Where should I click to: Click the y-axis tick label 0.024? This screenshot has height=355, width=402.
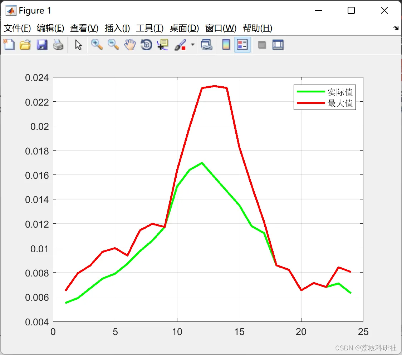tap(37, 78)
